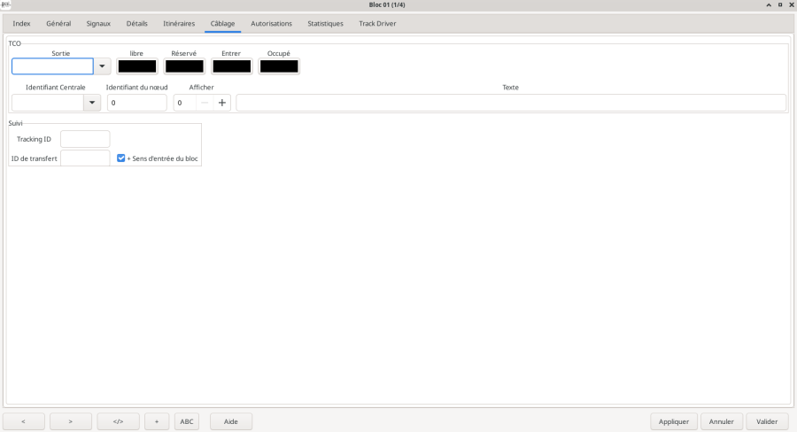Open the Sortie dropdown arrow

[103, 66]
